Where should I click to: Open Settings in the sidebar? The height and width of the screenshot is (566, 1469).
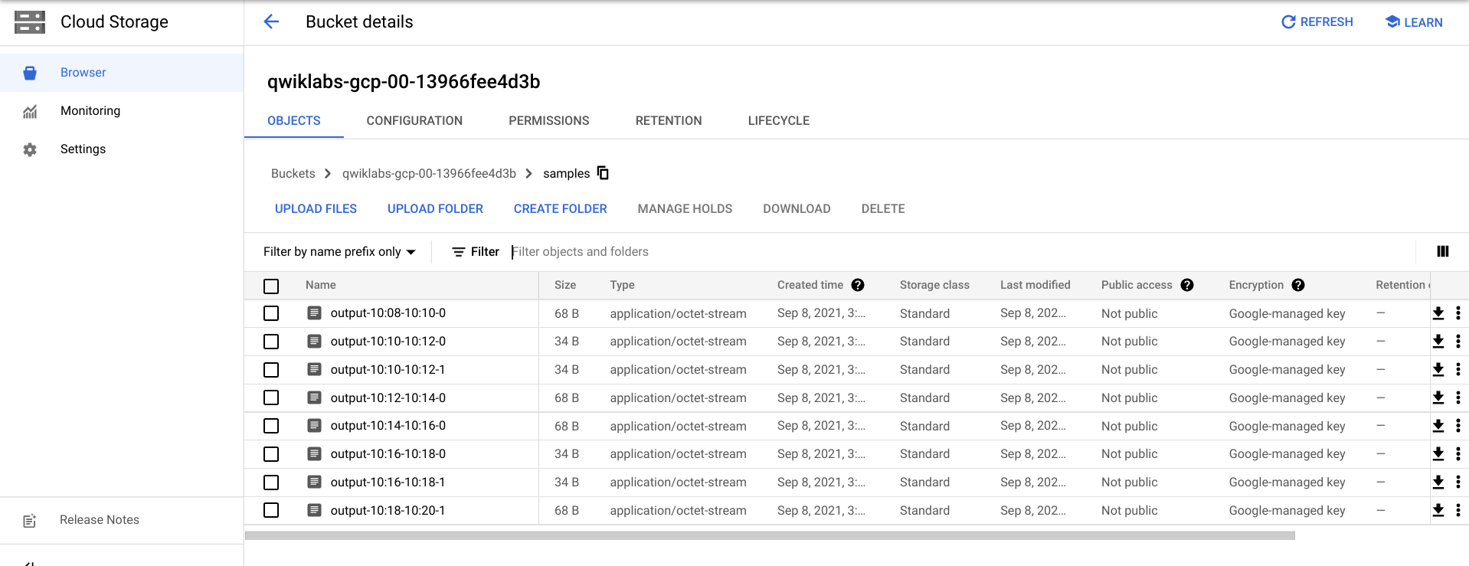tap(122, 149)
